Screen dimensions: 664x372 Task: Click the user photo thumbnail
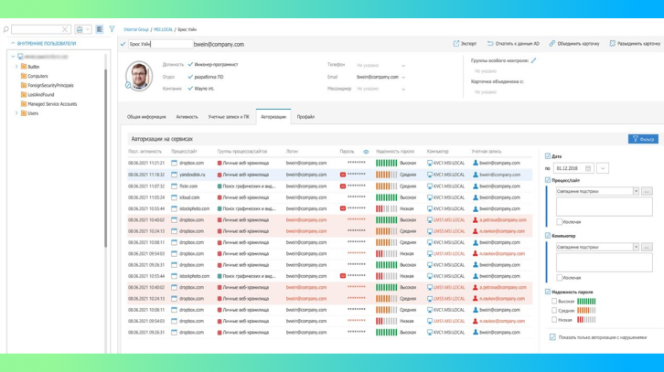(x=139, y=76)
